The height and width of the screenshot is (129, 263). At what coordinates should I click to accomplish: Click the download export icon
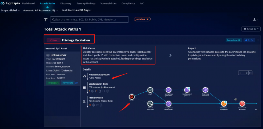coord(255,19)
